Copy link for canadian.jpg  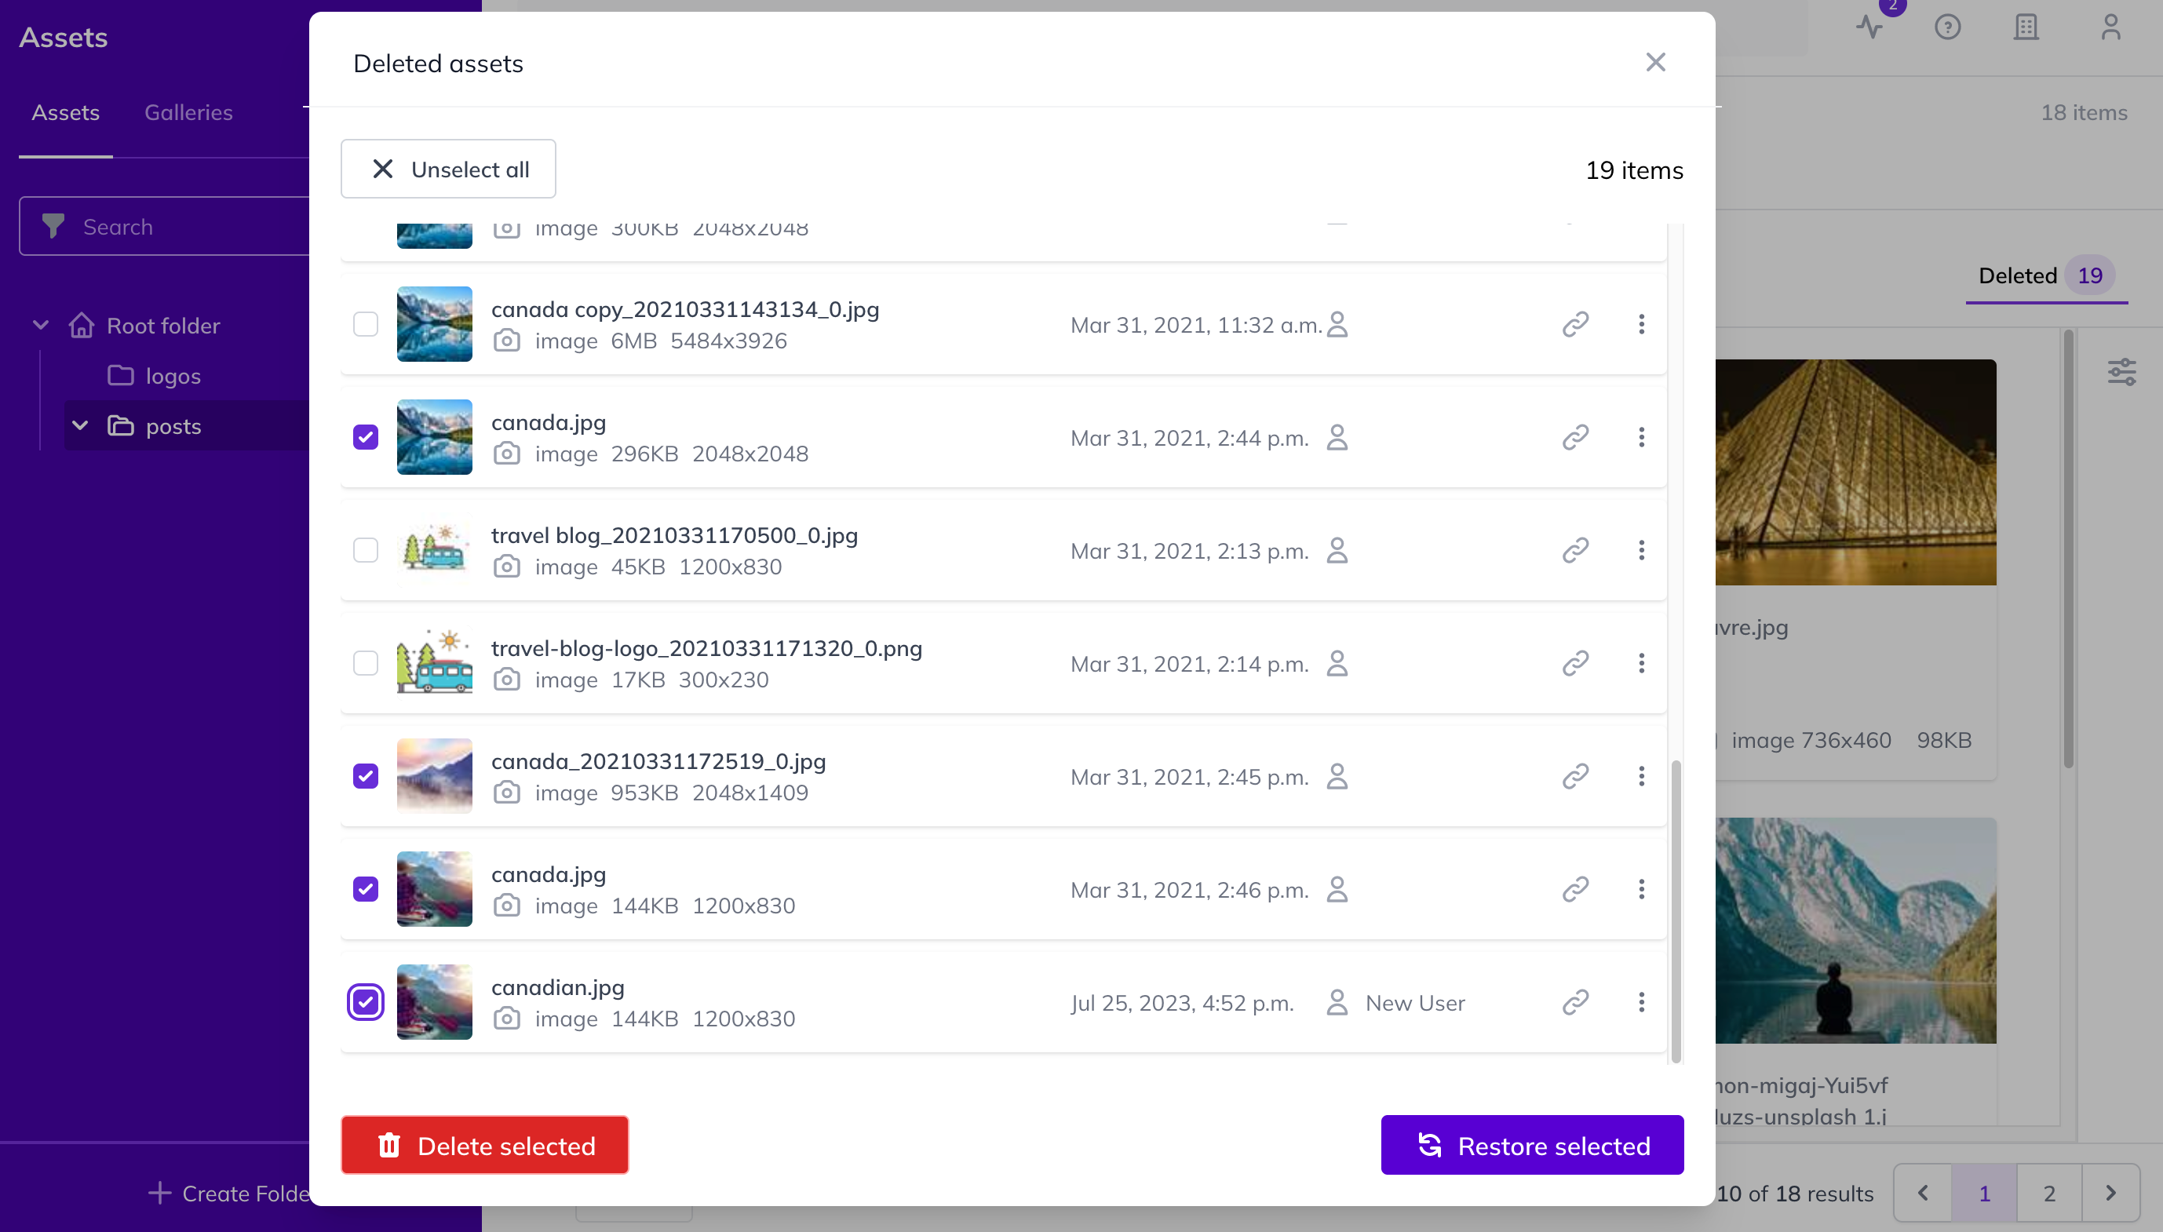1575,1002
